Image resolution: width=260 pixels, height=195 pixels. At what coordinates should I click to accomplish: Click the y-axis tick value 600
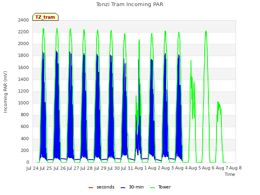coord(25,127)
